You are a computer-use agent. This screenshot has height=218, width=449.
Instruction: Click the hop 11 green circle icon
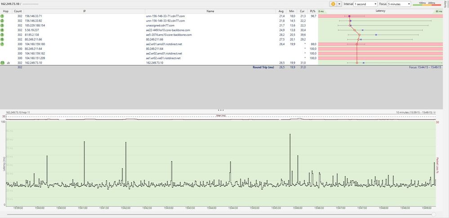(3, 63)
